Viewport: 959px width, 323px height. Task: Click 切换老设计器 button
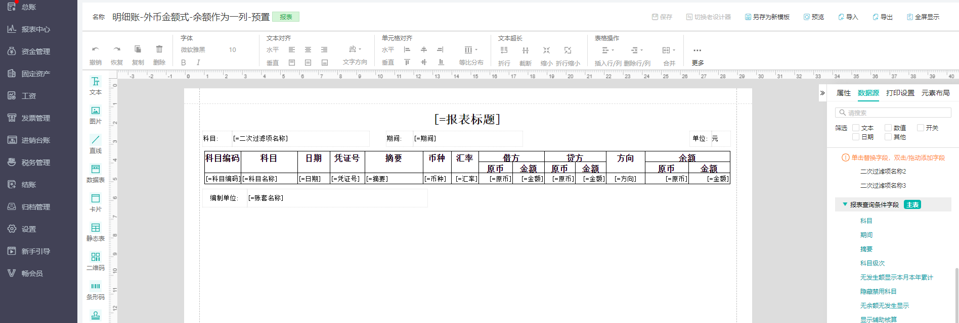(709, 17)
